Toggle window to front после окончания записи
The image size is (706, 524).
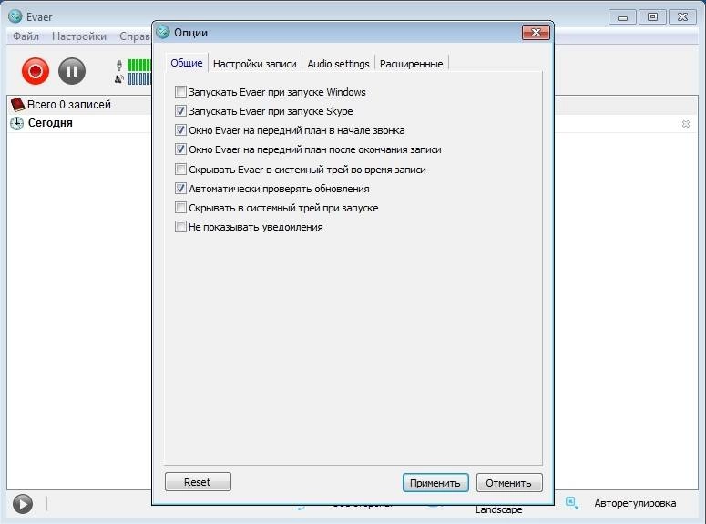pos(180,149)
